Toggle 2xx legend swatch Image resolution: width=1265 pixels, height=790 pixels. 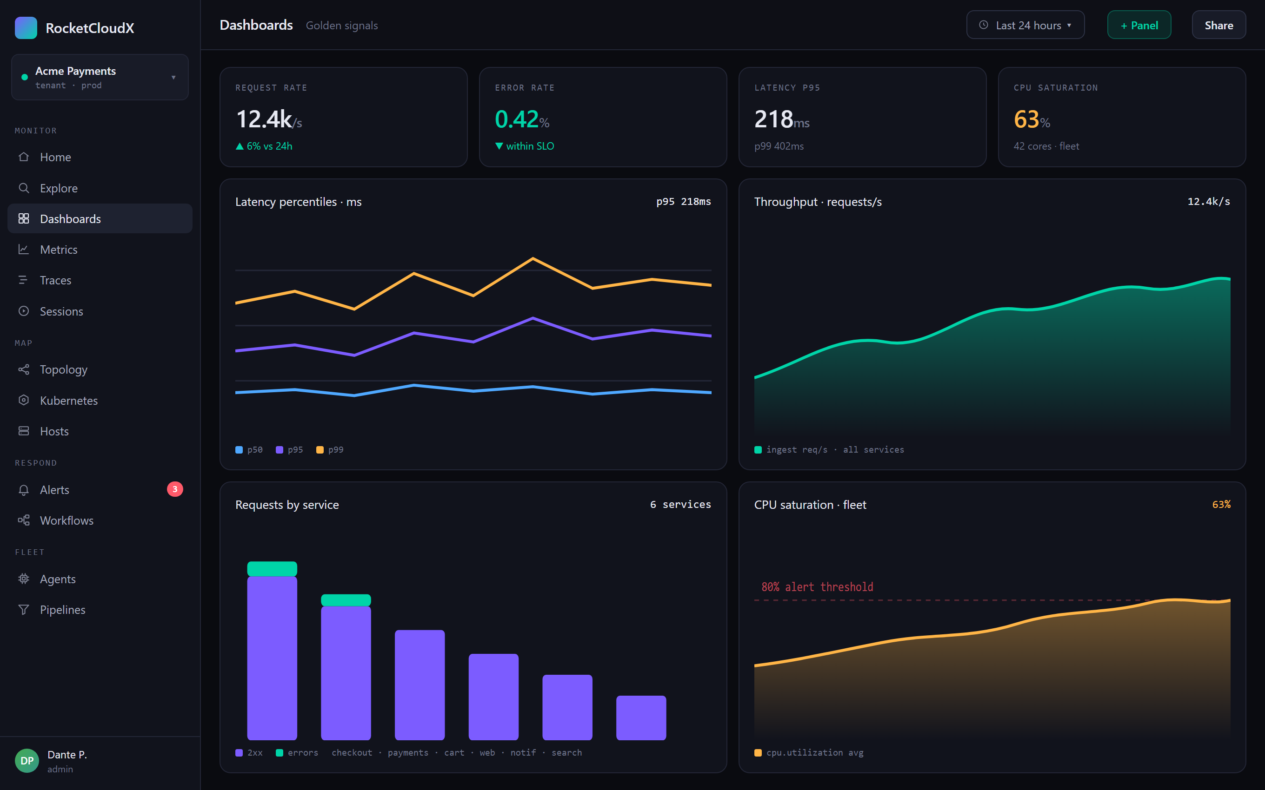click(x=239, y=753)
